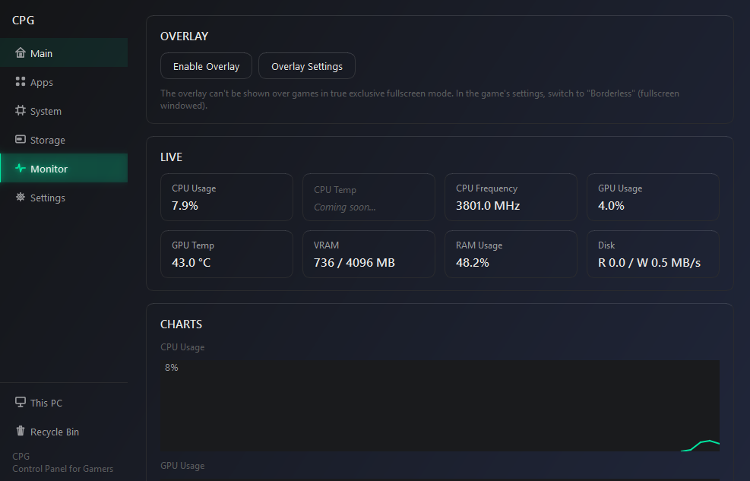
Task: Open Overlay Settings
Action: click(306, 66)
